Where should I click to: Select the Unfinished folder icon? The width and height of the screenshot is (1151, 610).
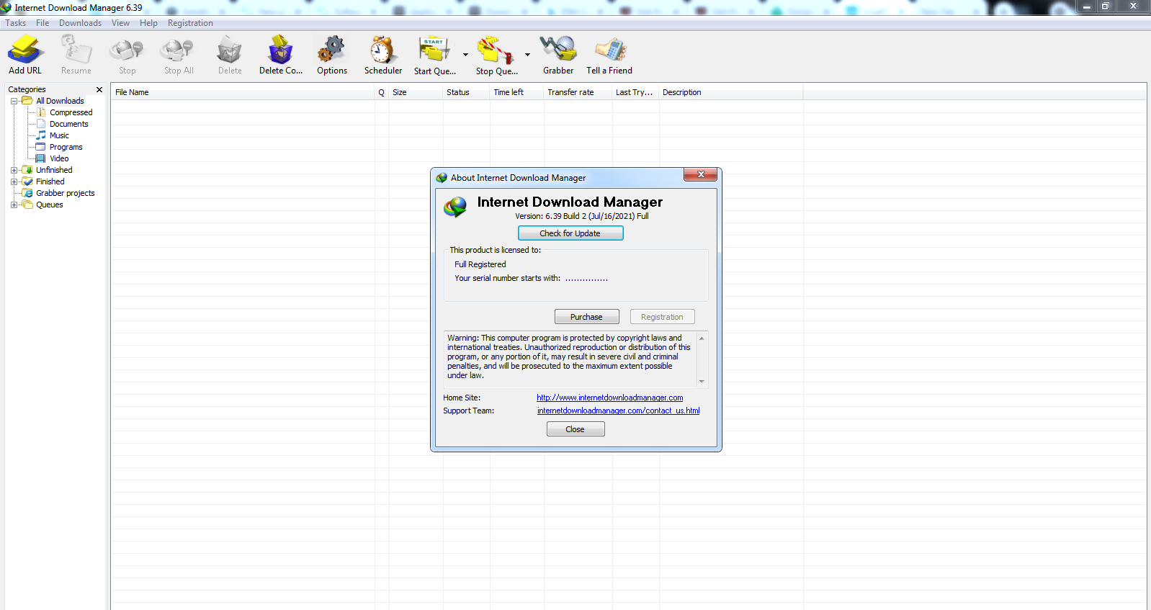click(27, 170)
